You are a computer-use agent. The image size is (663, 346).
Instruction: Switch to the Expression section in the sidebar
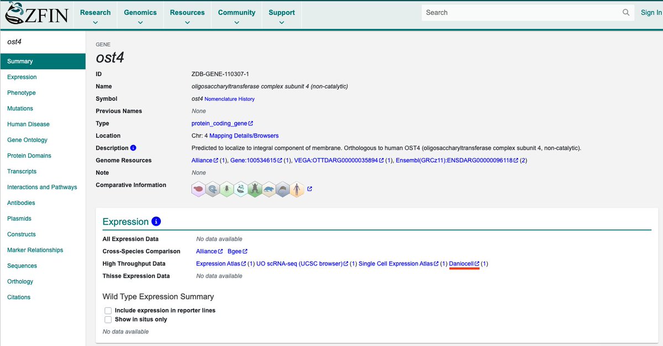point(22,77)
